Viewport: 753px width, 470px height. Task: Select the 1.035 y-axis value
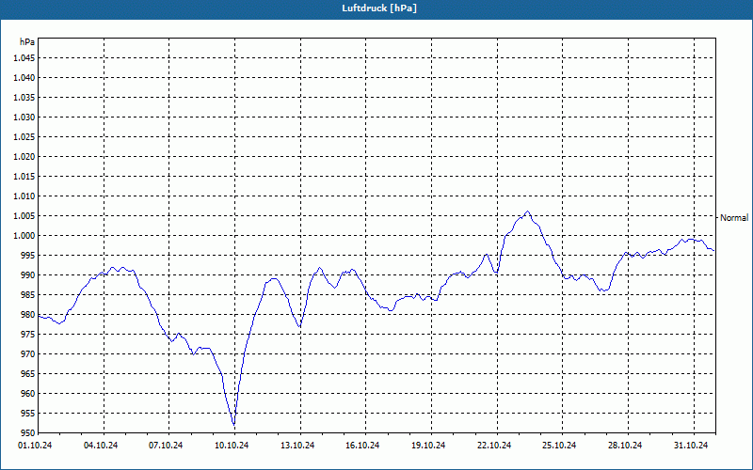point(24,98)
